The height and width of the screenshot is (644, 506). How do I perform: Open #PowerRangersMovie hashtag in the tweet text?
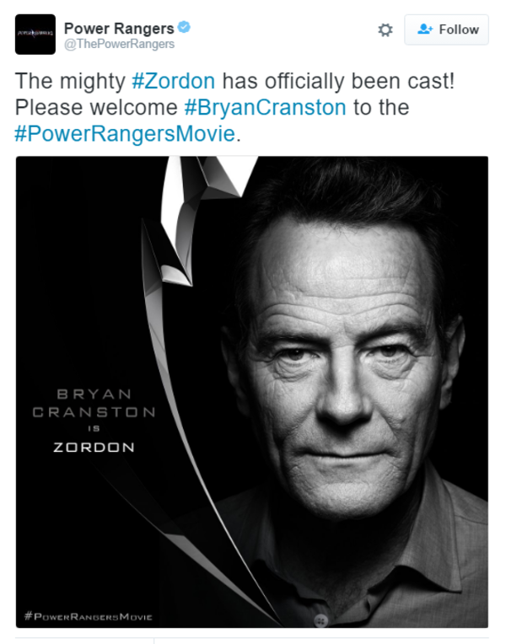[123, 134]
